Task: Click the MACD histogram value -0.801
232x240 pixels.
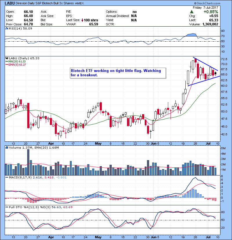Action: click(61, 178)
